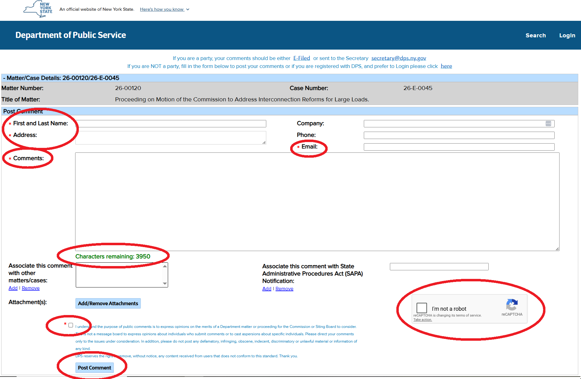Open Login in the header
This screenshot has height=379, width=581.
(x=567, y=35)
